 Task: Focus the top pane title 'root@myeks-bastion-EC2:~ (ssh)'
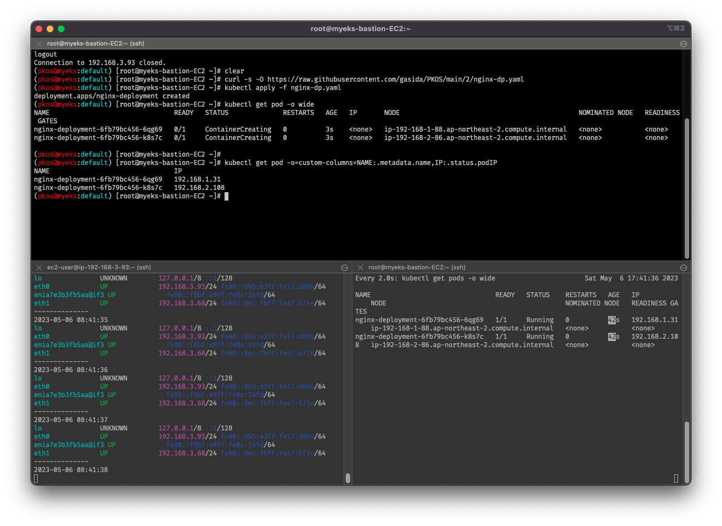96,43
